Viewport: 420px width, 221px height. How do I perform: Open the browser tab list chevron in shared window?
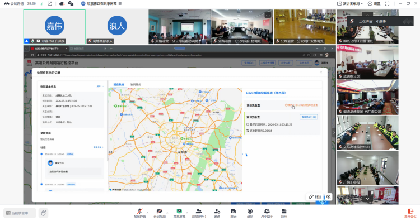26,49
